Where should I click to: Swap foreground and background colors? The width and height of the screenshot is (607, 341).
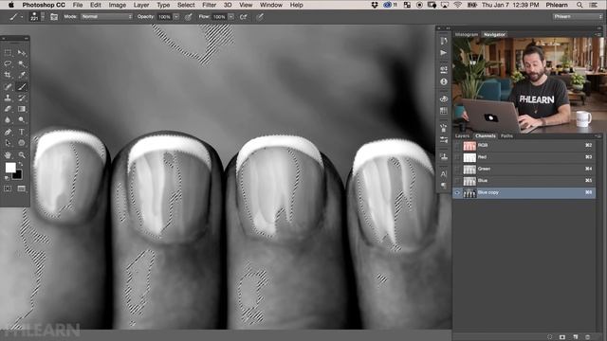click(21, 164)
